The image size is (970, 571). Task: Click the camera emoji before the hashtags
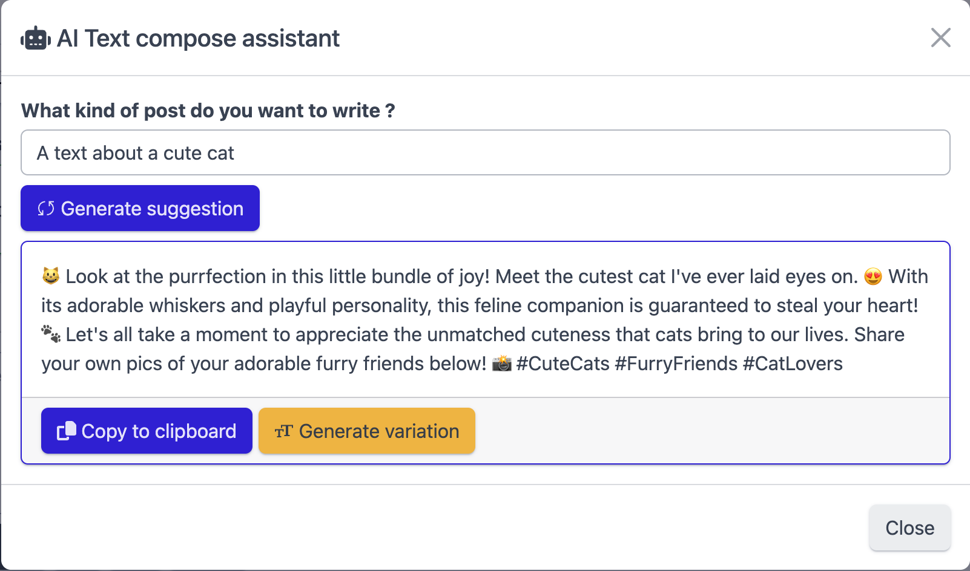501,364
